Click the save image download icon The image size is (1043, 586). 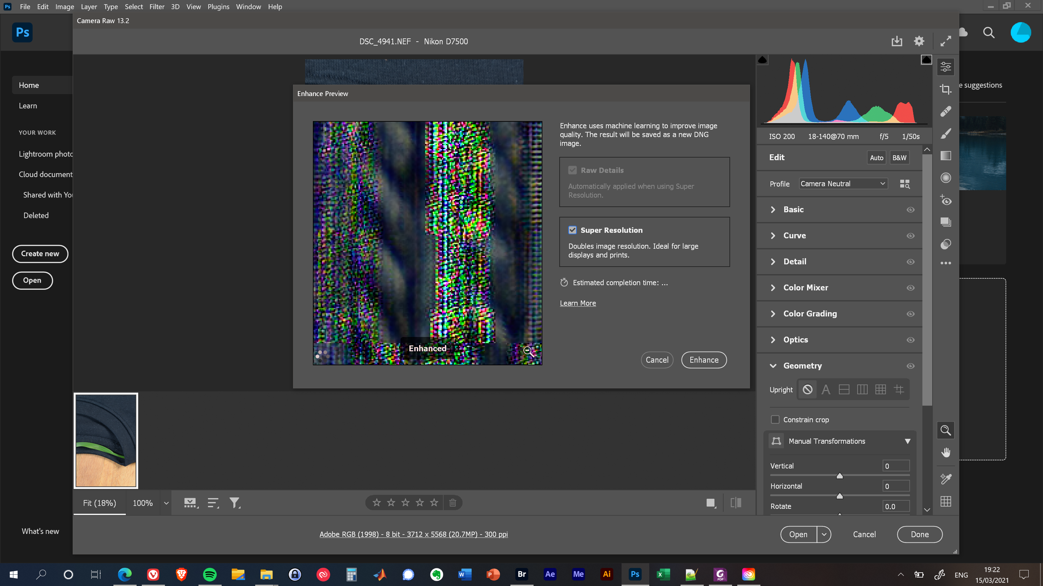[896, 41]
